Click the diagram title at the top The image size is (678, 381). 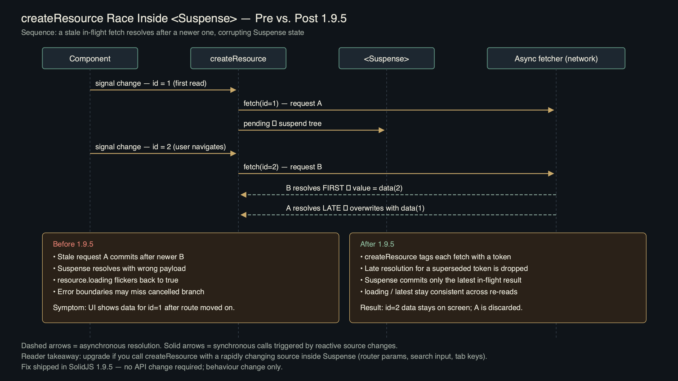184,18
